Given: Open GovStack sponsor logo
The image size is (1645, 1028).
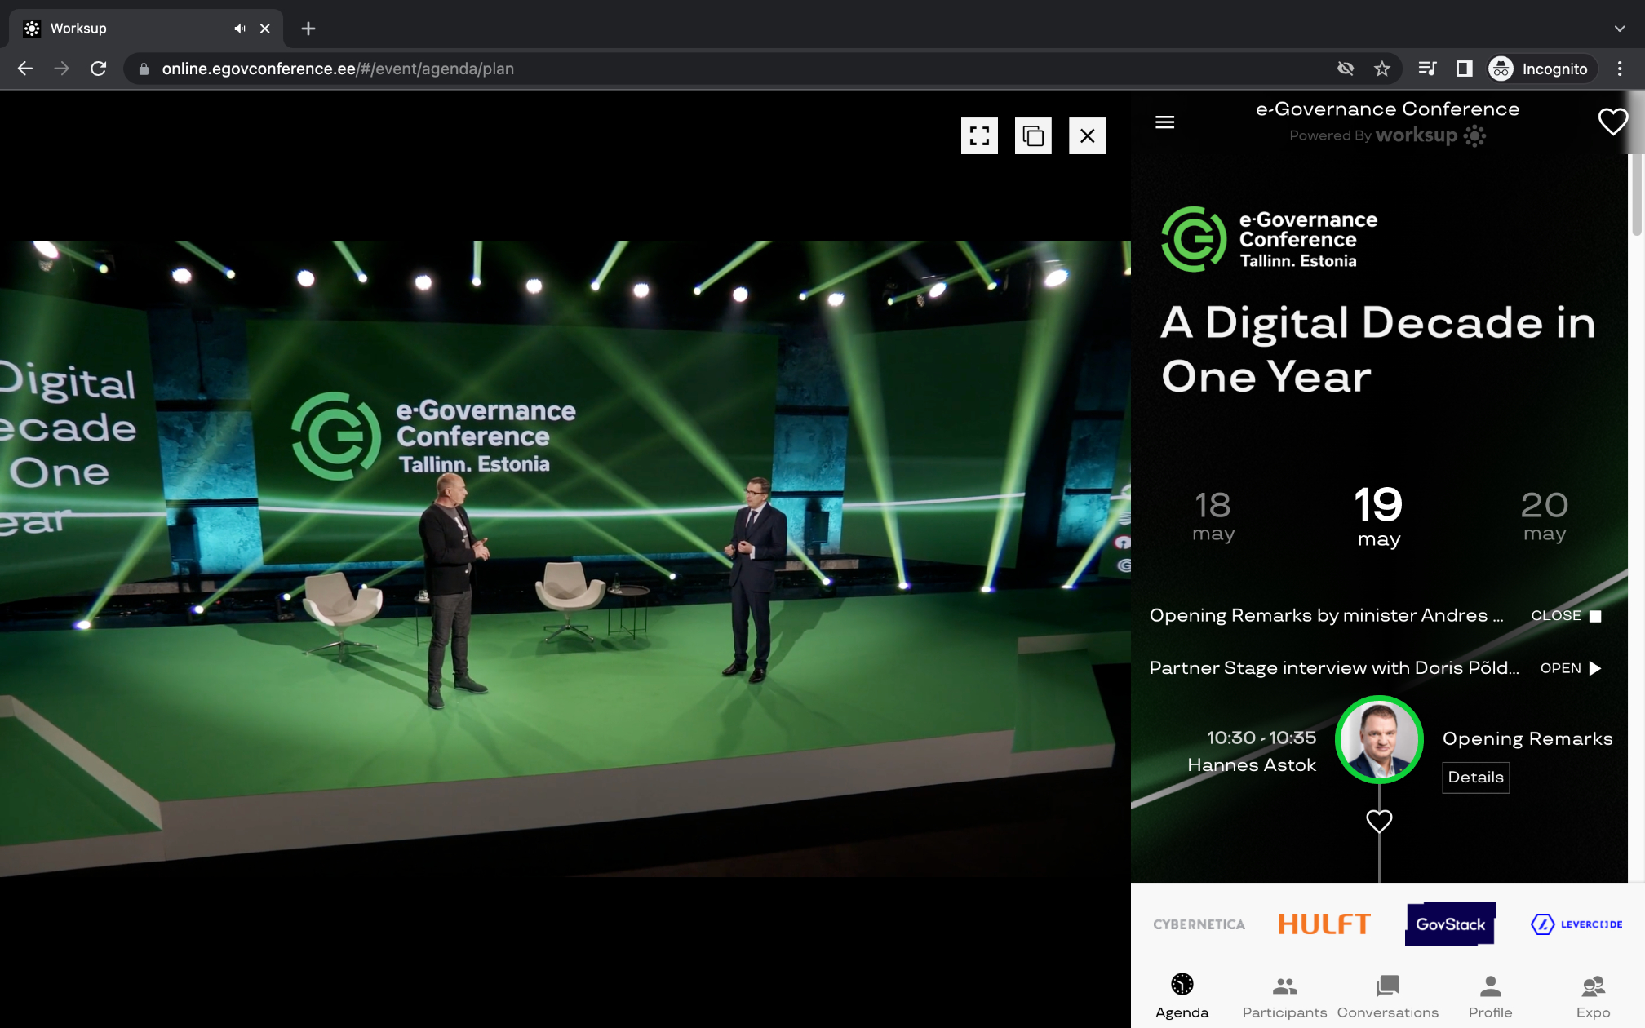Looking at the screenshot, I should click(1451, 924).
